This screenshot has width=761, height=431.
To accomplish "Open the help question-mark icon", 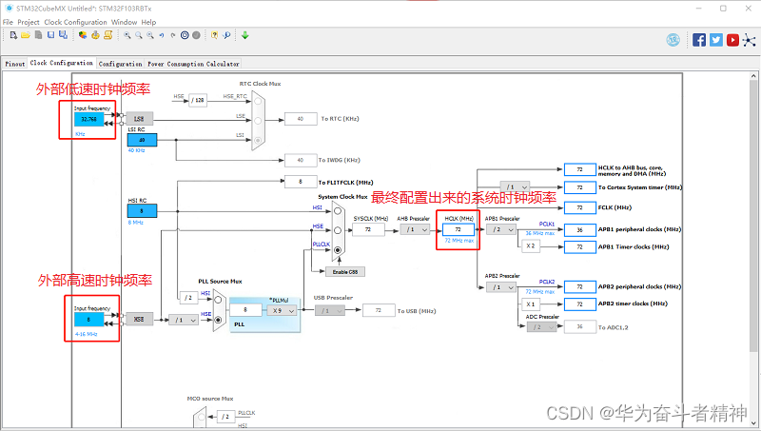I will 215,35.
